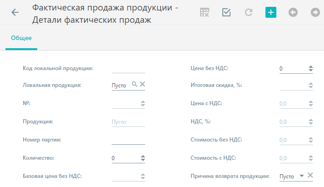The height and width of the screenshot is (187, 324).
Task: Adjust the № field stepper
Action: (143, 103)
